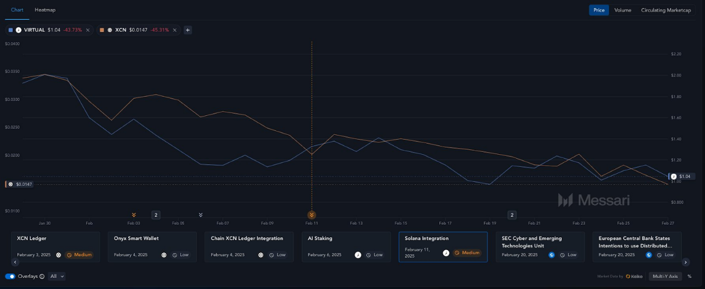Click the orange event marker at Feb 11
Viewport: 705px width, 289px height.
tap(312, 215)
